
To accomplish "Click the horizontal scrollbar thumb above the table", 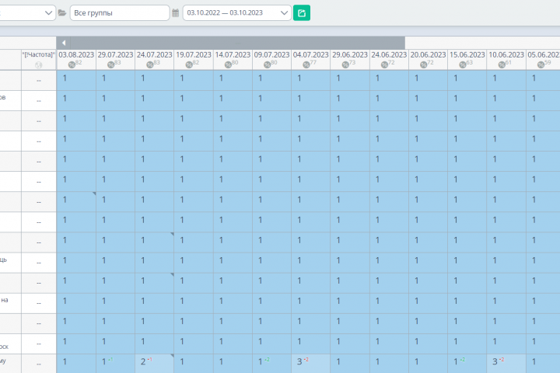I will 237,43.
